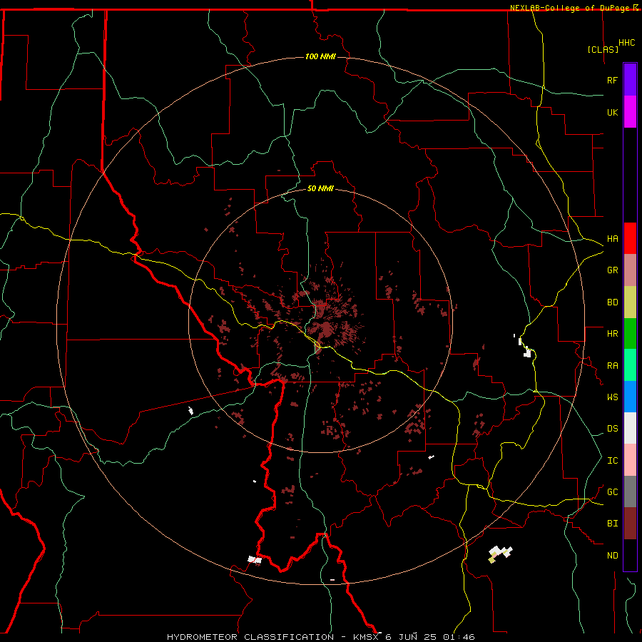Click the black ND no data swatch
This screenshot has width=642, height=642.
pos(630,555)
